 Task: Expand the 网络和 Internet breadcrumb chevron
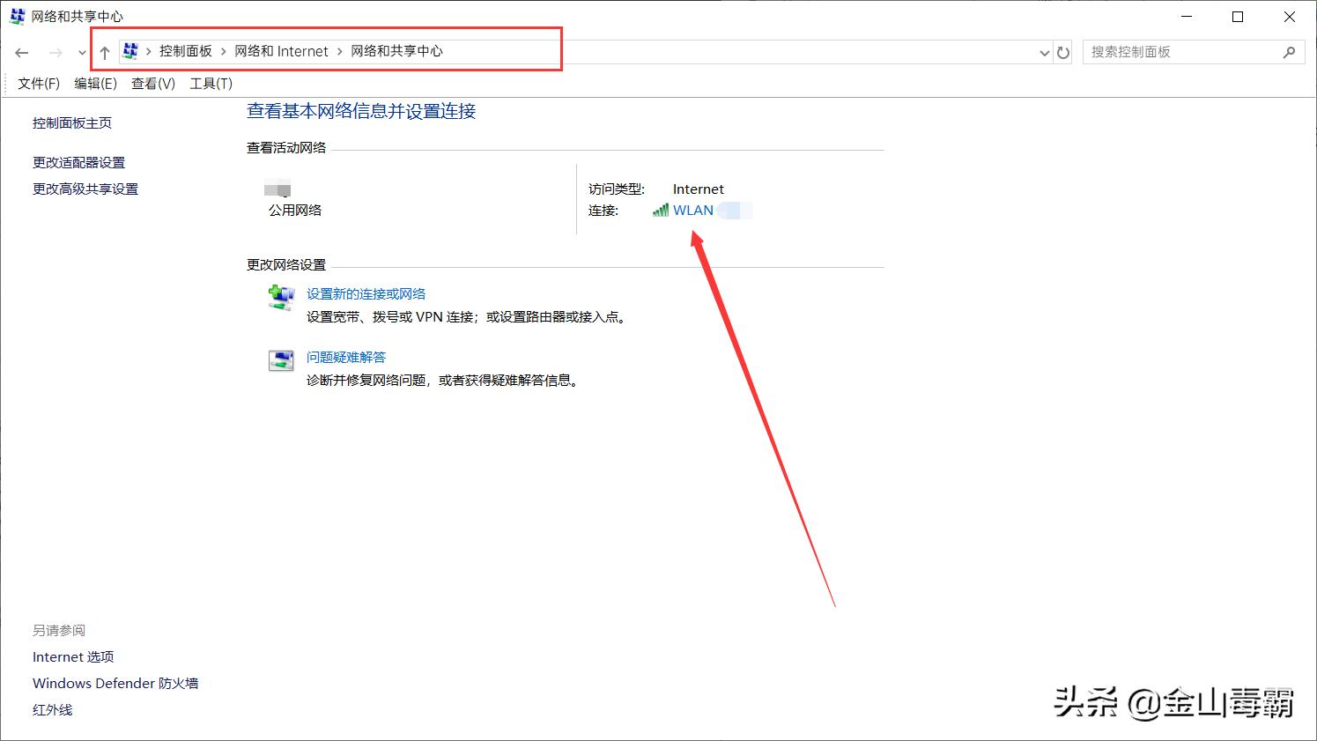pyautogui.click(x=338, y=51)
